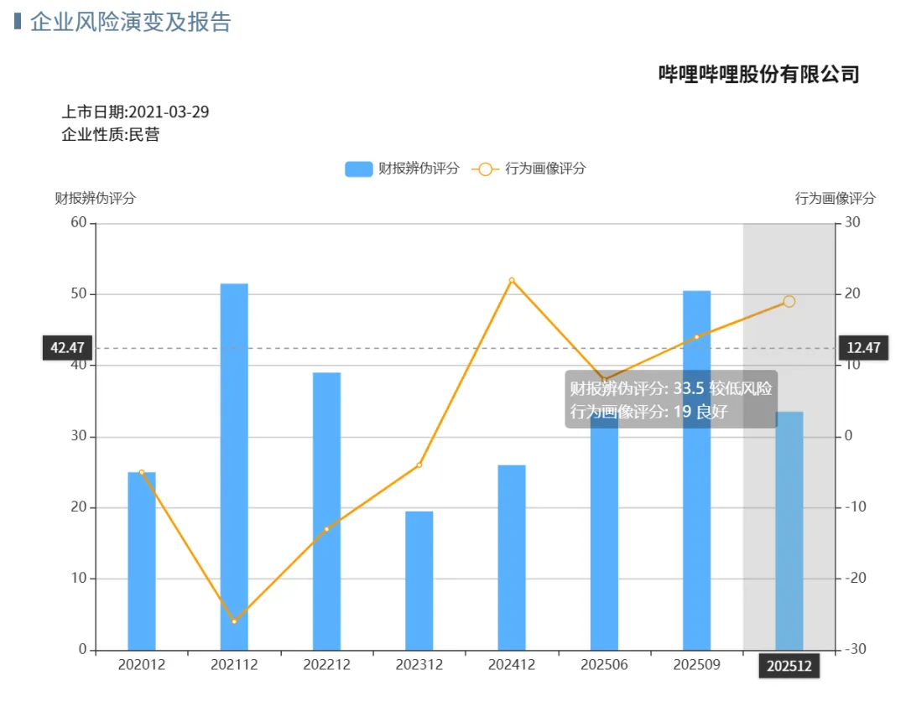
Task: Click the 202312 x-axis label
Action: [419, 665]
